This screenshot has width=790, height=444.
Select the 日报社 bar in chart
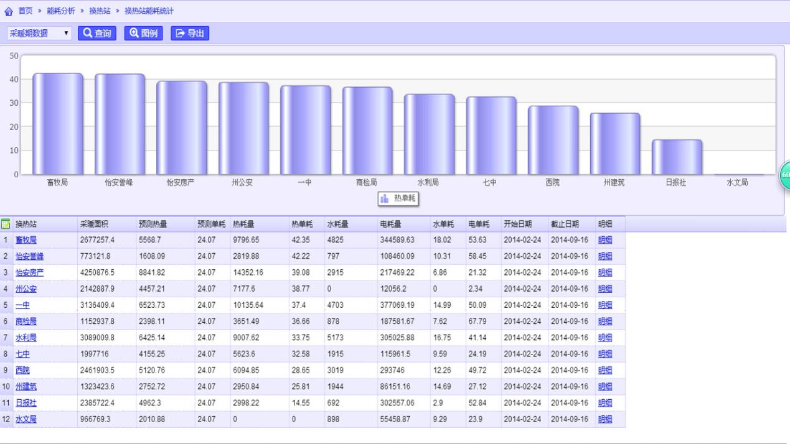(x=677, y=157)
